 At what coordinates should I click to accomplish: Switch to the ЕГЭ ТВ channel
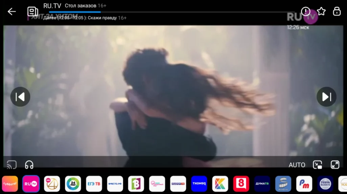[94, 184]
